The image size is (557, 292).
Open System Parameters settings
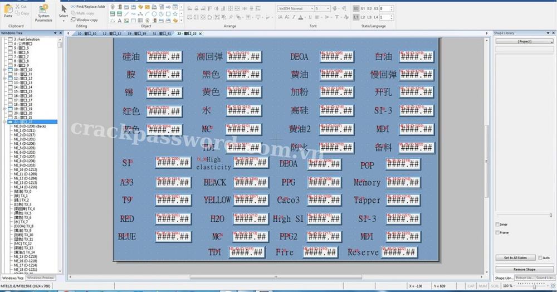(43, 11)
